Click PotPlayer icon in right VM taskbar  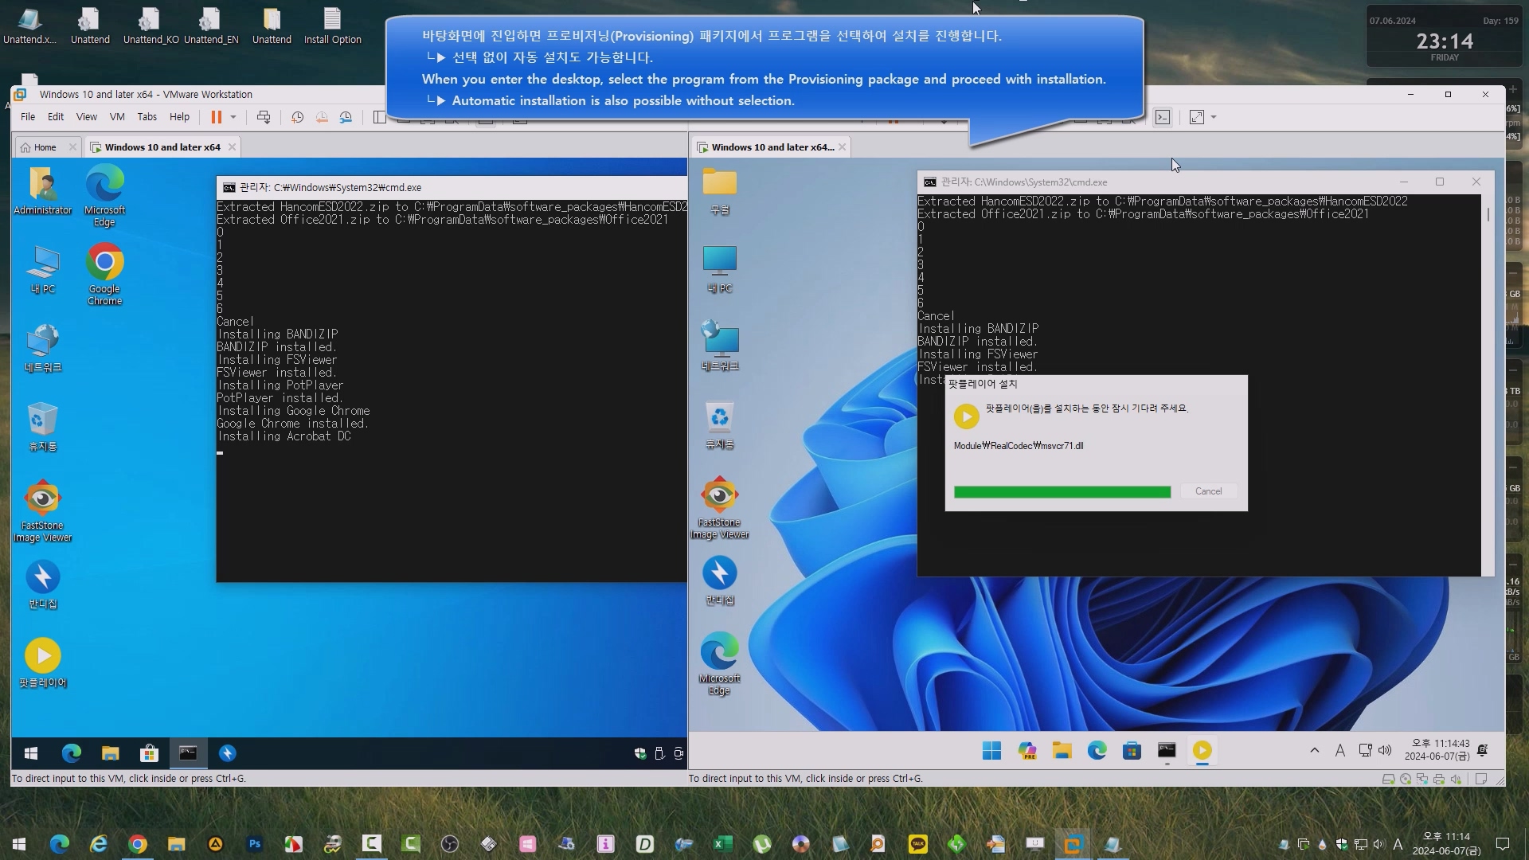(x=1202, y=751)
